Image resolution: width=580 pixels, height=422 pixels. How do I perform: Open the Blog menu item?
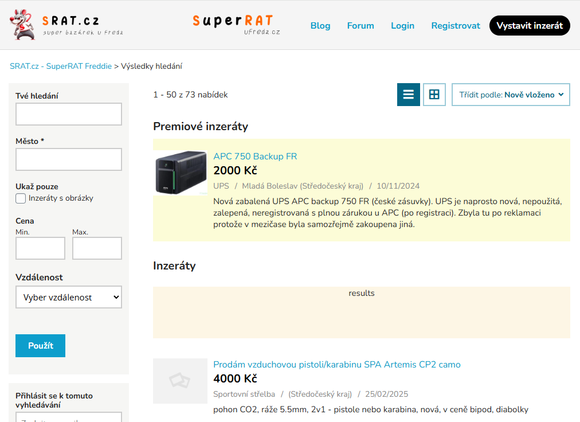[320, 26]
